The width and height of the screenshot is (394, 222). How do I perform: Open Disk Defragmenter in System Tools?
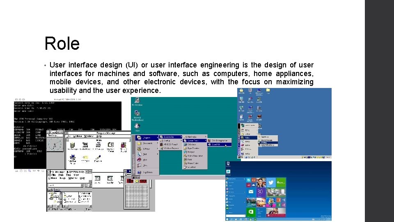coord(219,141)
